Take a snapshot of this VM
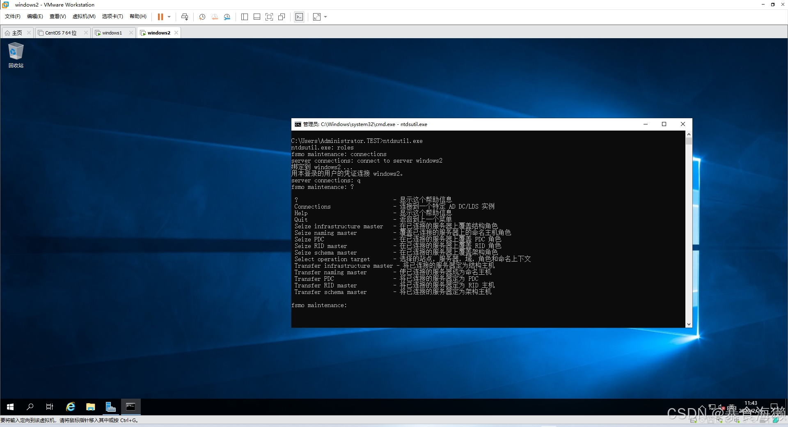The height and width of the screenshot is (427, 788). click(x=202, y=17)
